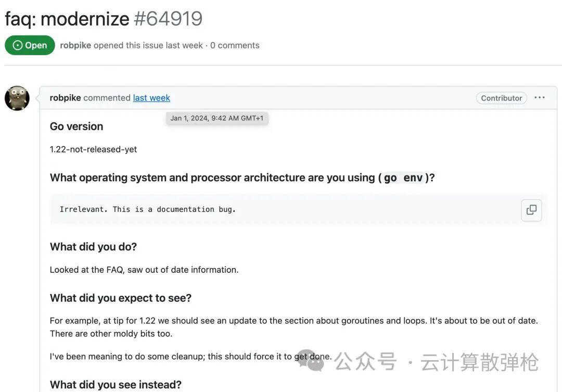Click the 'What did you expect to see?' heading
This screenshot has width=562, height=392.
(121, 298)
